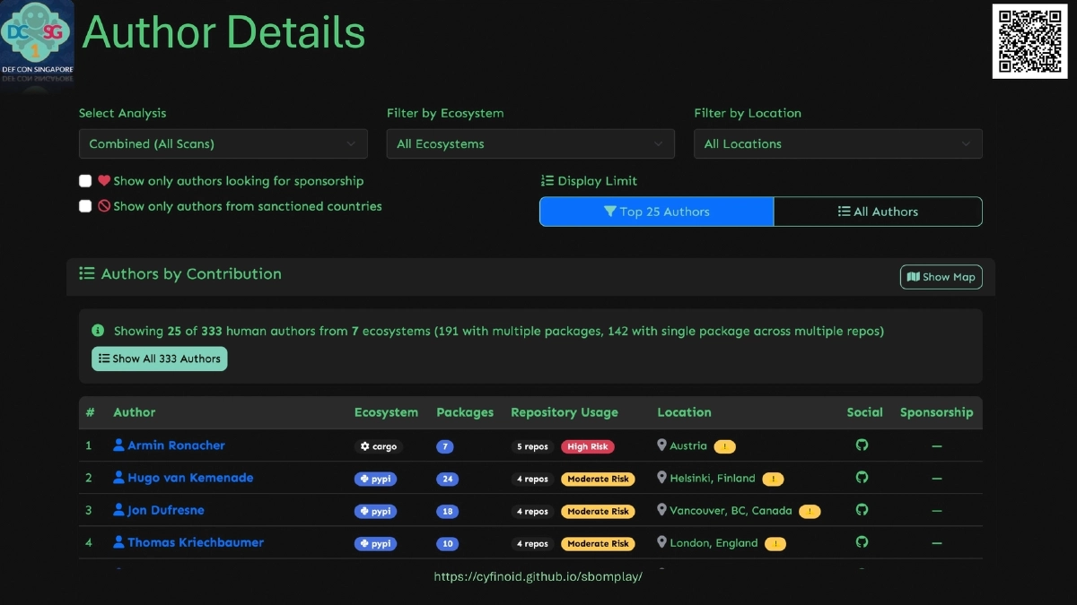Click Show All 333 Authors button
The height and width of the screenshot is (605, 1077).
pyautogui.click(x=160, y=359)
